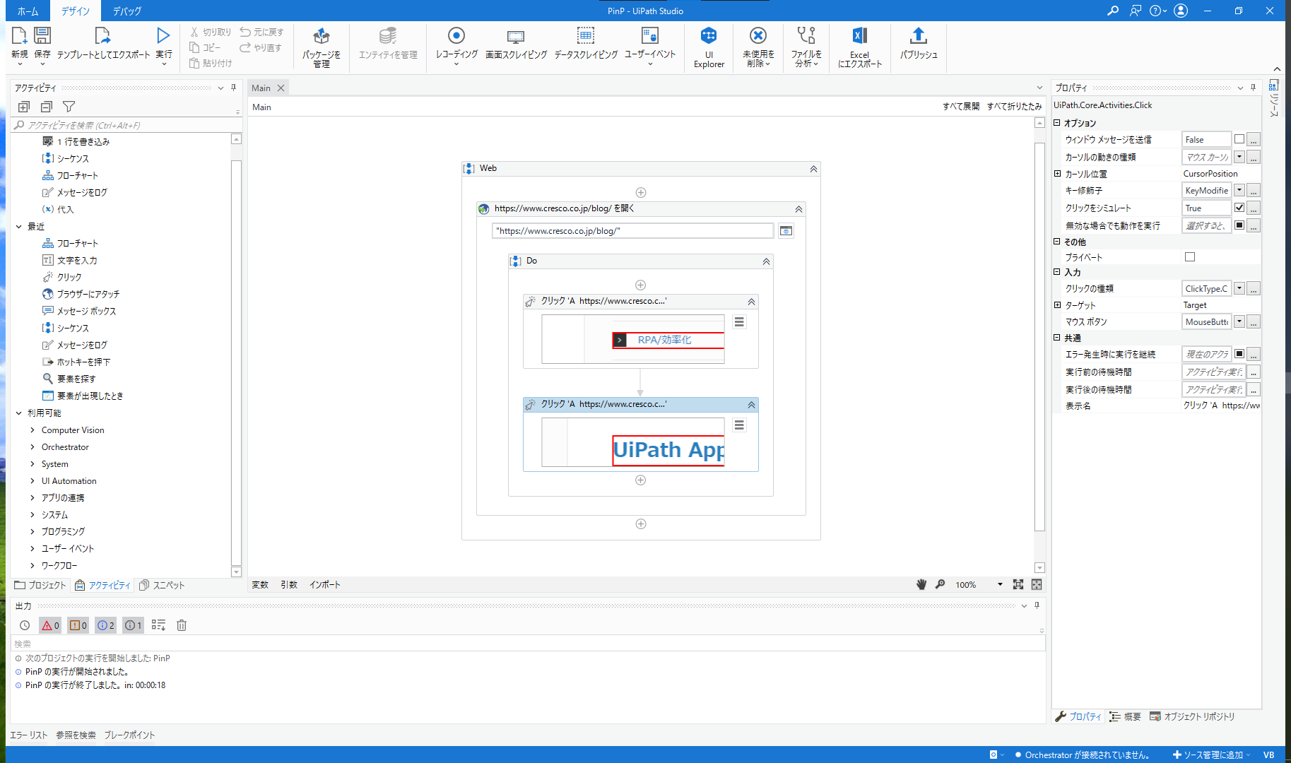Screen dimensions: 1291x763
Task: Open the スニペット panel tab
Action: [x=162, y=585]
